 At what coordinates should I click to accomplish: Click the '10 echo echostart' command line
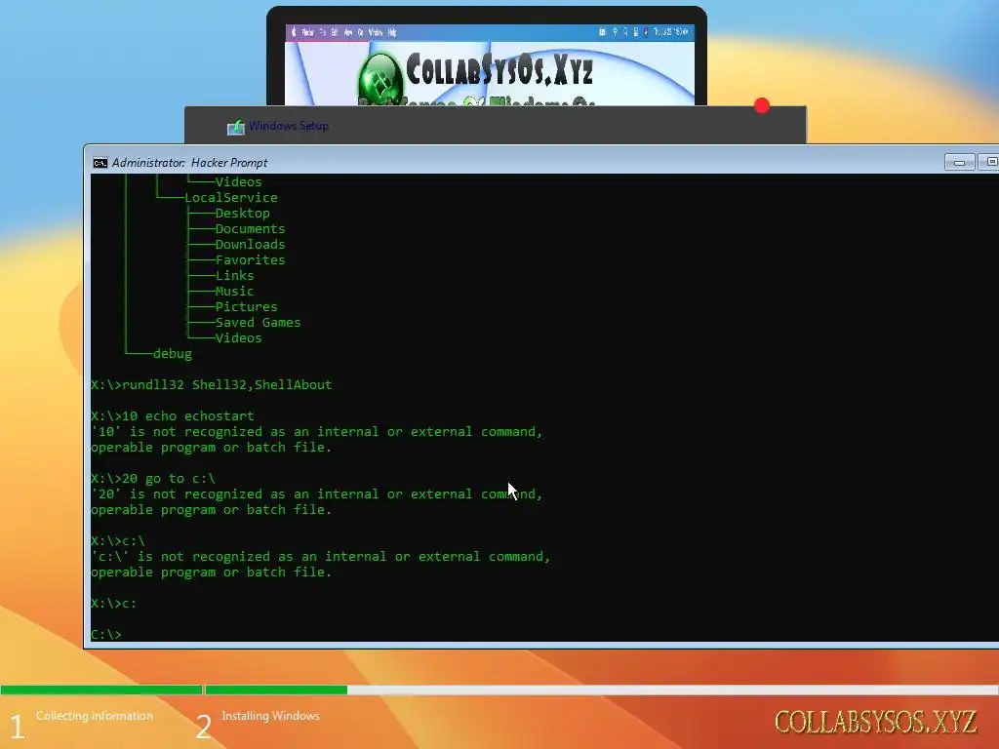[x=173, y=415]
